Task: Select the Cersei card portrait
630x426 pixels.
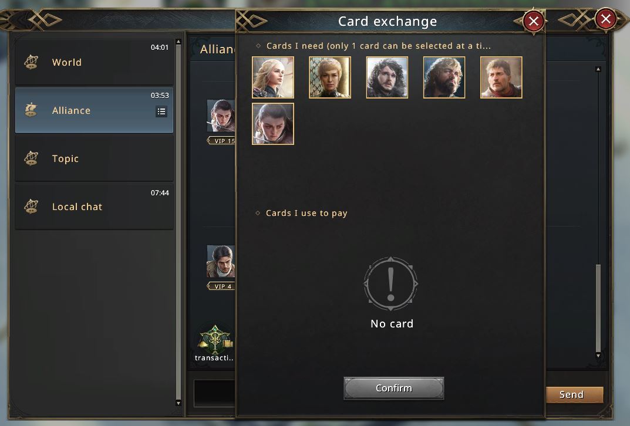Action: [330, 77]
